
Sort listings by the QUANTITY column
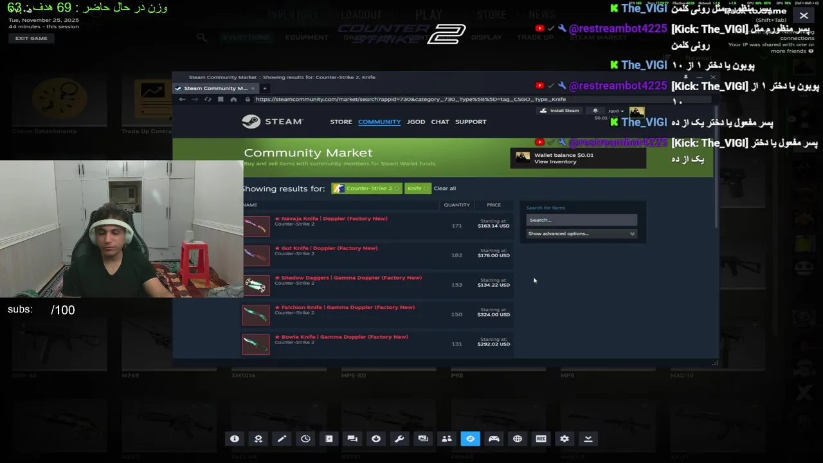457,204
